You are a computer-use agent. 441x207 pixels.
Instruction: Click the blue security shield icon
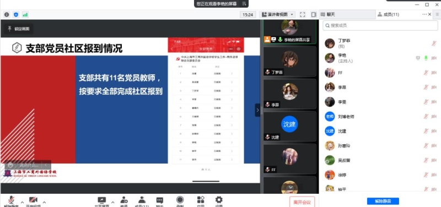[x=16, y=15]
